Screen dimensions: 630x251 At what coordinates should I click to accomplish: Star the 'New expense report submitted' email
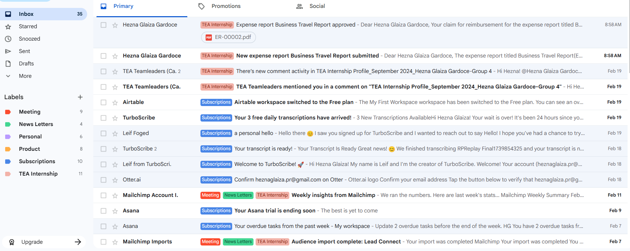(x=115, y=56)
